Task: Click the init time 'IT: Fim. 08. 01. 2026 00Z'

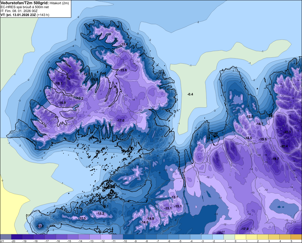Action: [19, 11]
